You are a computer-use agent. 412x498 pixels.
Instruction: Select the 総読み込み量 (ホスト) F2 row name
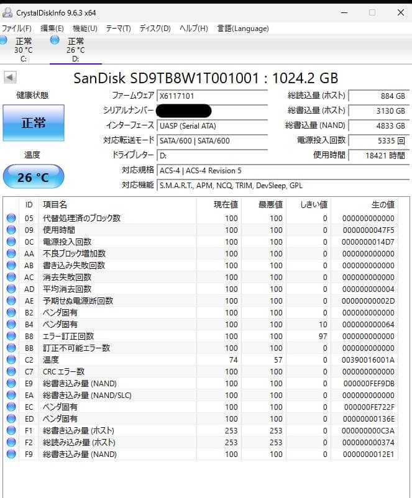79,442
